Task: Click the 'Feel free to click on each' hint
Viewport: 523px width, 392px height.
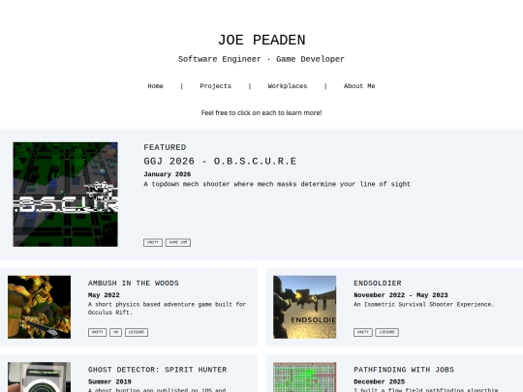Action: [x=261, y=113]
